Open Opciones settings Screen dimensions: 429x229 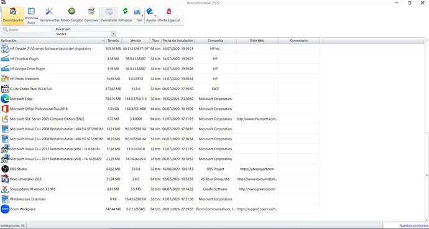point(91,16)
